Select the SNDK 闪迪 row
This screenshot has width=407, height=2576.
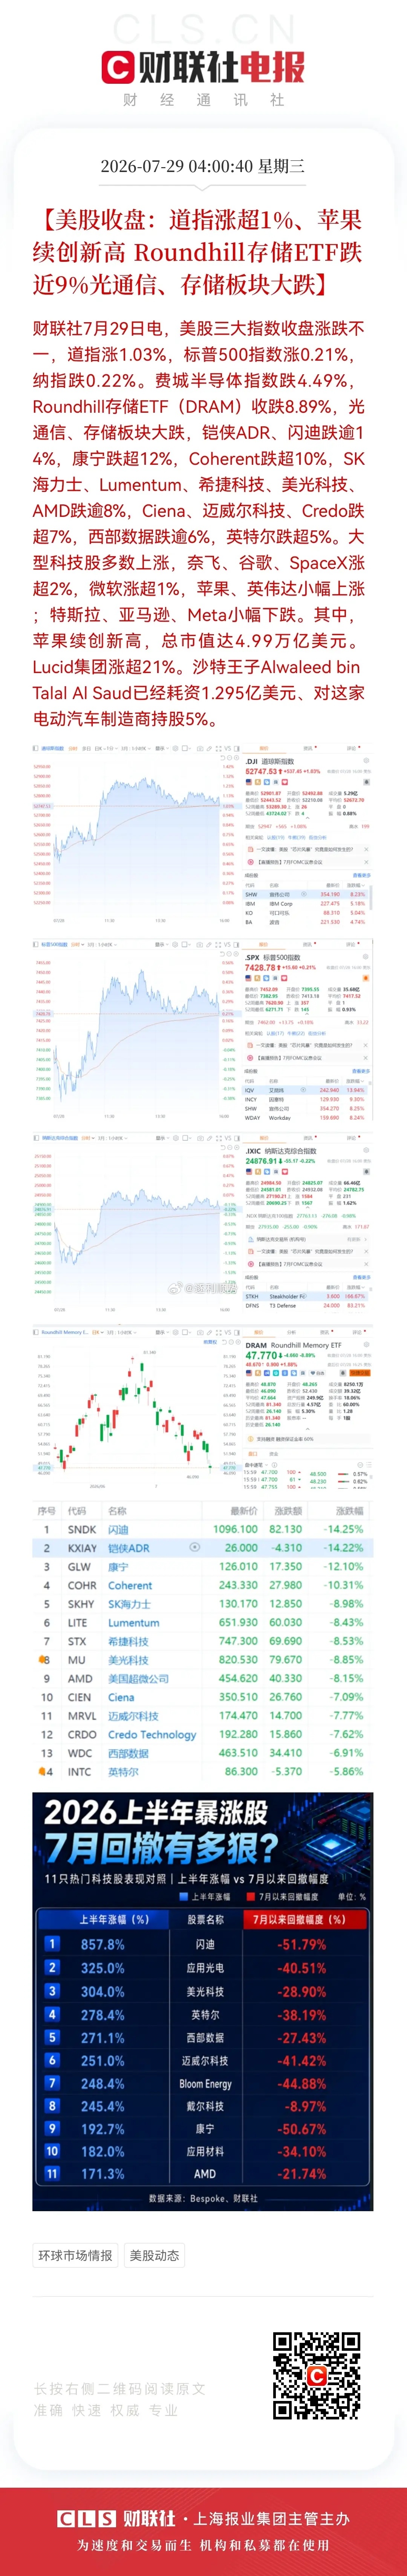203,1529
